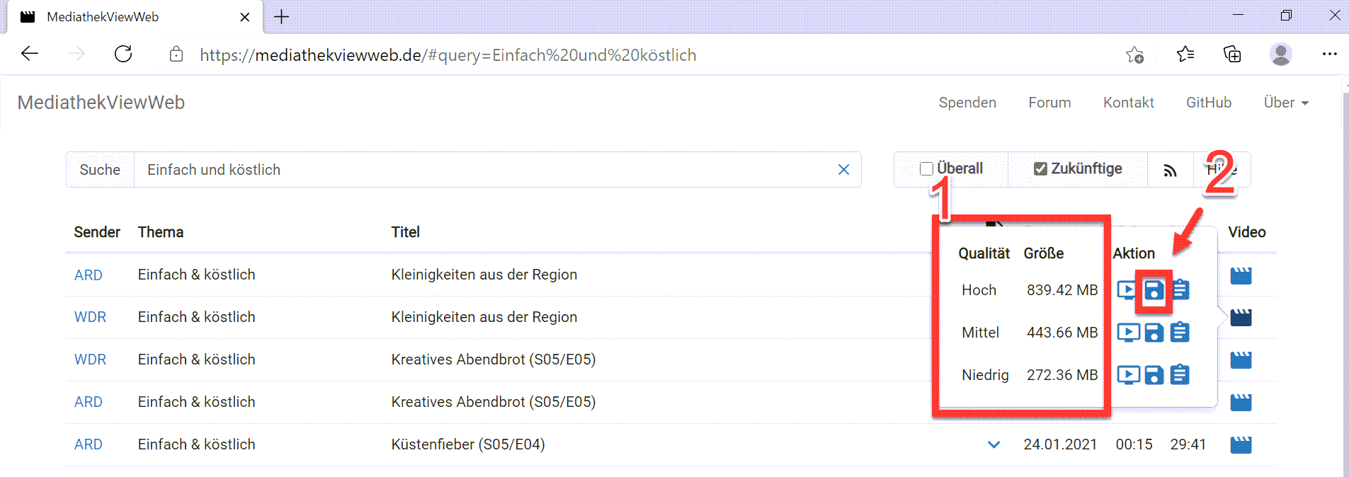The width and height of the screenshot is (1349, 477).
Task: Open video icon for WDR Kreatives Abendbrot row
Action: click(1241, 360)
